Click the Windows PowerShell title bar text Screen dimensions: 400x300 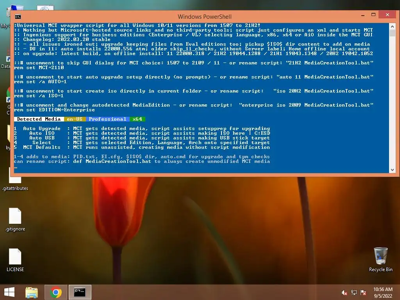coord(205,17)
